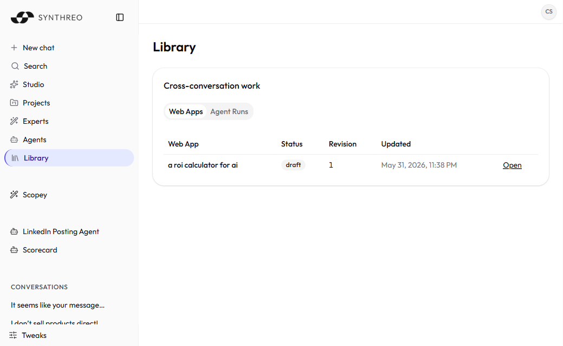563x346 pixels.
Task: Click the draft status badge
Action: click(x=293, y=165)
